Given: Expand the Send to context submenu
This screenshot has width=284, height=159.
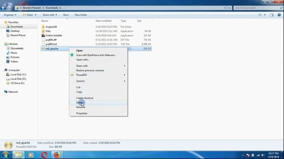Looking at the screenshot, I should pyautogui.click(x=99, y=81).
